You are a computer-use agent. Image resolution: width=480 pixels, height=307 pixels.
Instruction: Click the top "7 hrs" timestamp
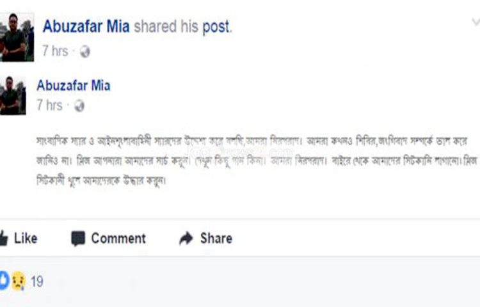54,51
